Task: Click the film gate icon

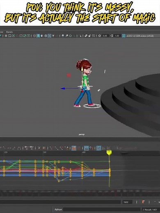Action: tap(9, 36)
